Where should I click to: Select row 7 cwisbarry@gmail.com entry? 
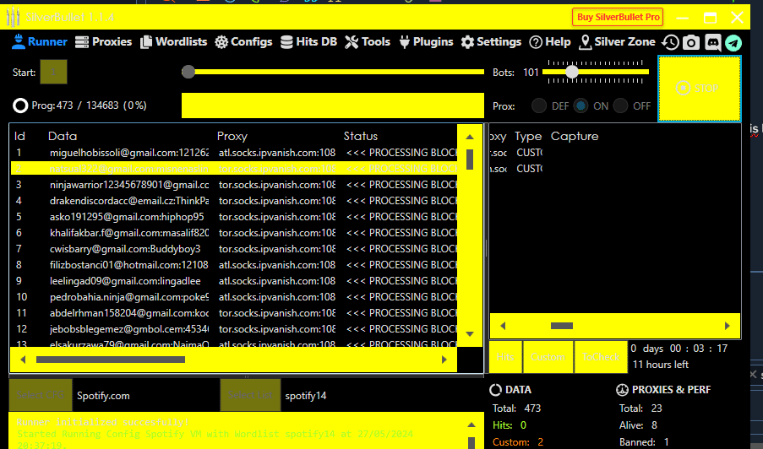coord(127,249)
